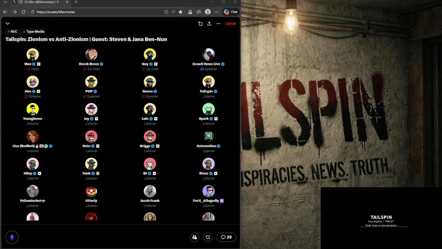Open Guy co-host avatar

click(x=150, y=55)
